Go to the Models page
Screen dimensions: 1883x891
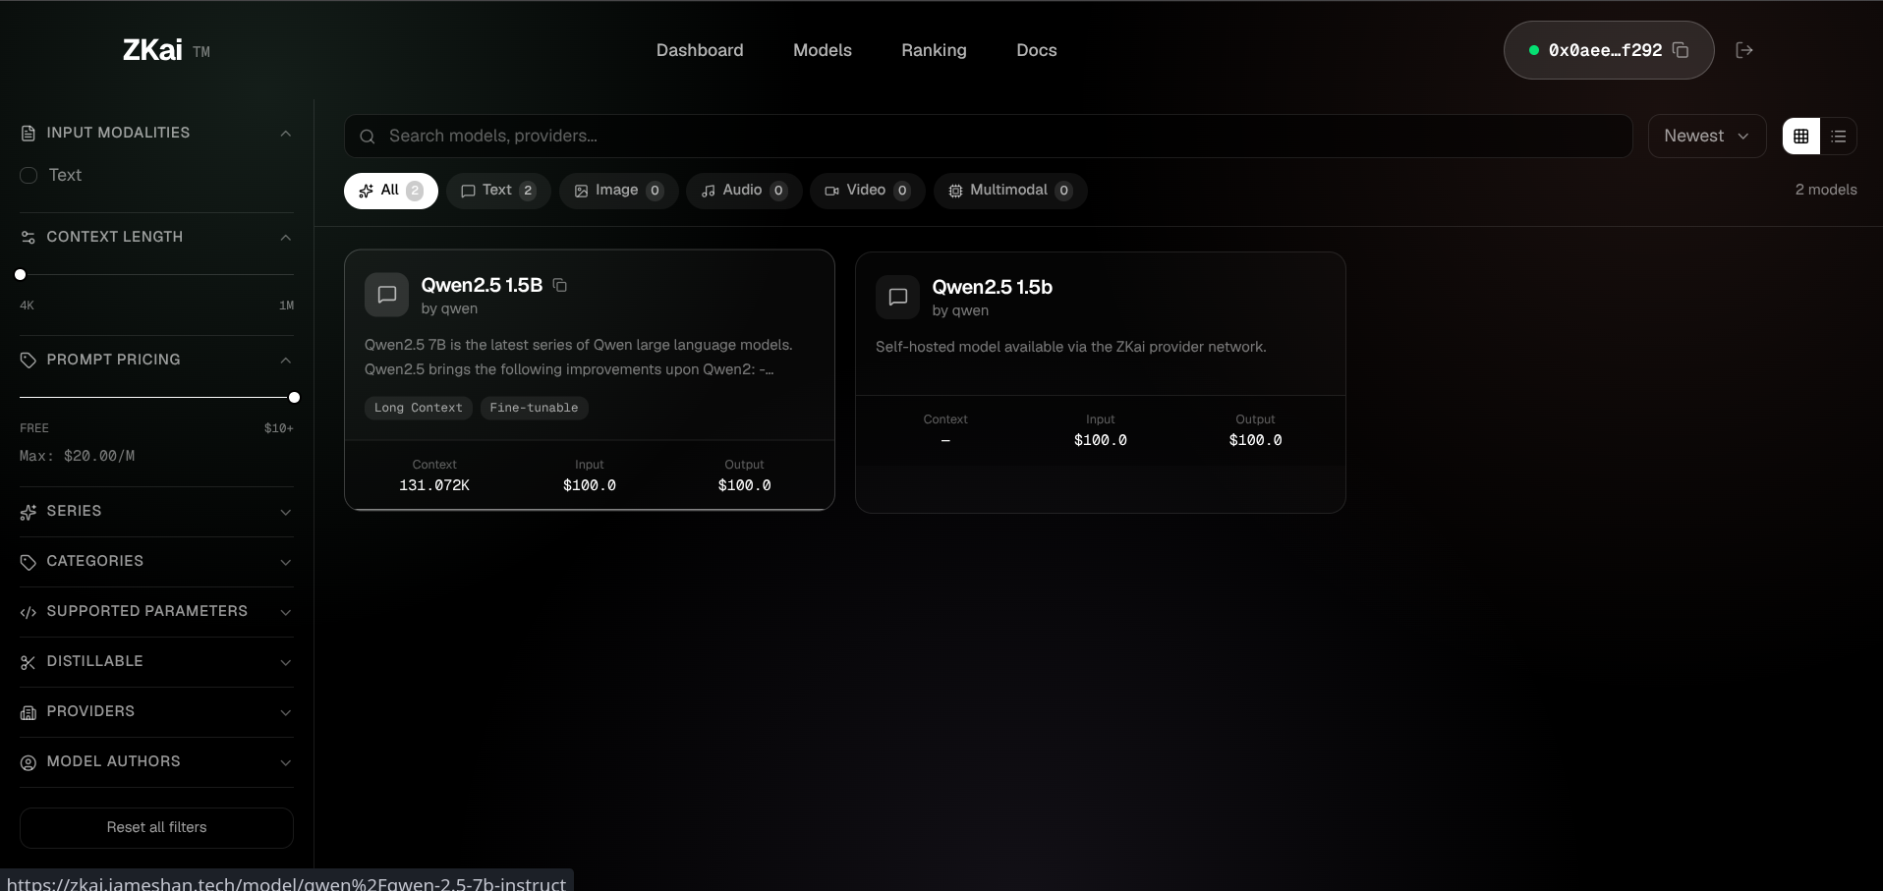(823, 50)
